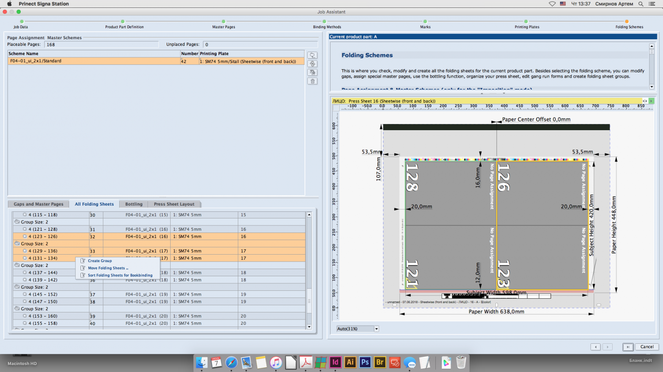Open Adobe InDesign from the dock
The width and height of the screenshot is (663, 372).
335,362
